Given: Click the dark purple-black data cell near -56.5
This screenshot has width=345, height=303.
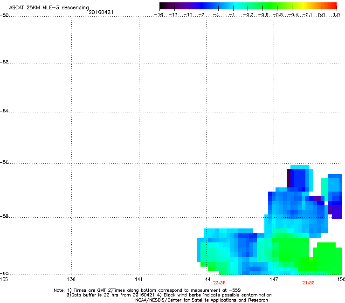Looking at the screenshot, I should point(289,178).
